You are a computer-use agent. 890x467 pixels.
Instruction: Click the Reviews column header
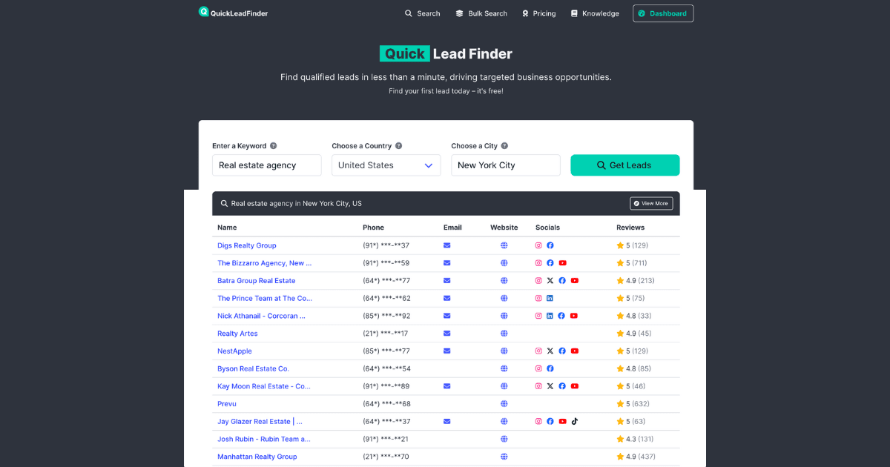point(630,228)
